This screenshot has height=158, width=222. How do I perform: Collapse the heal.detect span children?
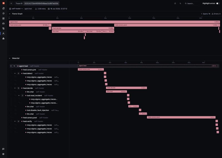pyautogui.click(x=15, y=73)
